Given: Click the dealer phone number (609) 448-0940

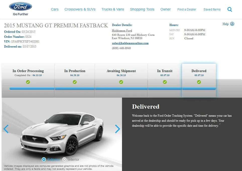Looking at the screenshot, I should tap(121, 48).
